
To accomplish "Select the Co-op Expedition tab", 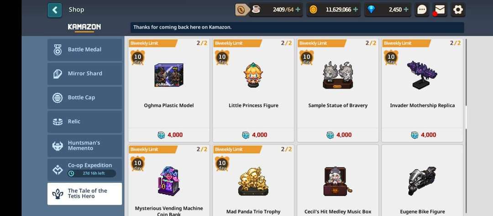I will 84,170.
